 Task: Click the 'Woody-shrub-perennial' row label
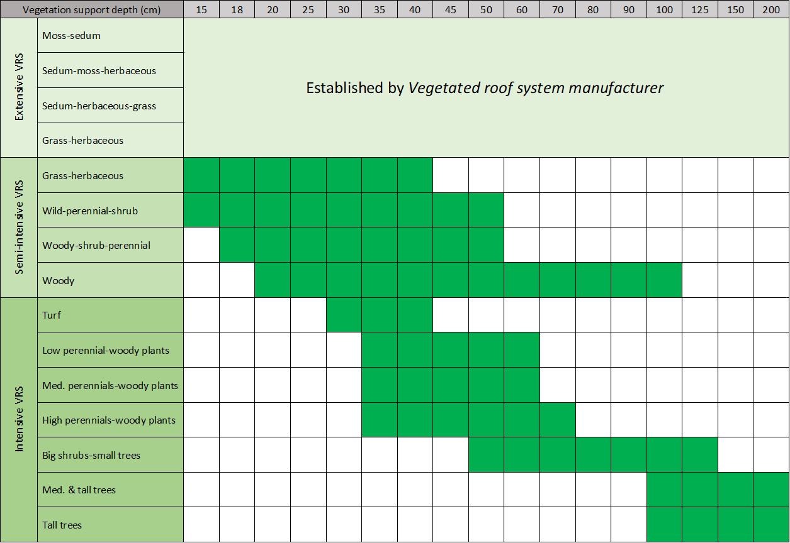(96, 245)
